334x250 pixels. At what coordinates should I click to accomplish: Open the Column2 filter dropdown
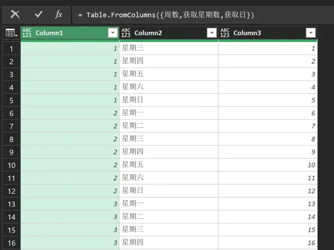pos(212,33)
